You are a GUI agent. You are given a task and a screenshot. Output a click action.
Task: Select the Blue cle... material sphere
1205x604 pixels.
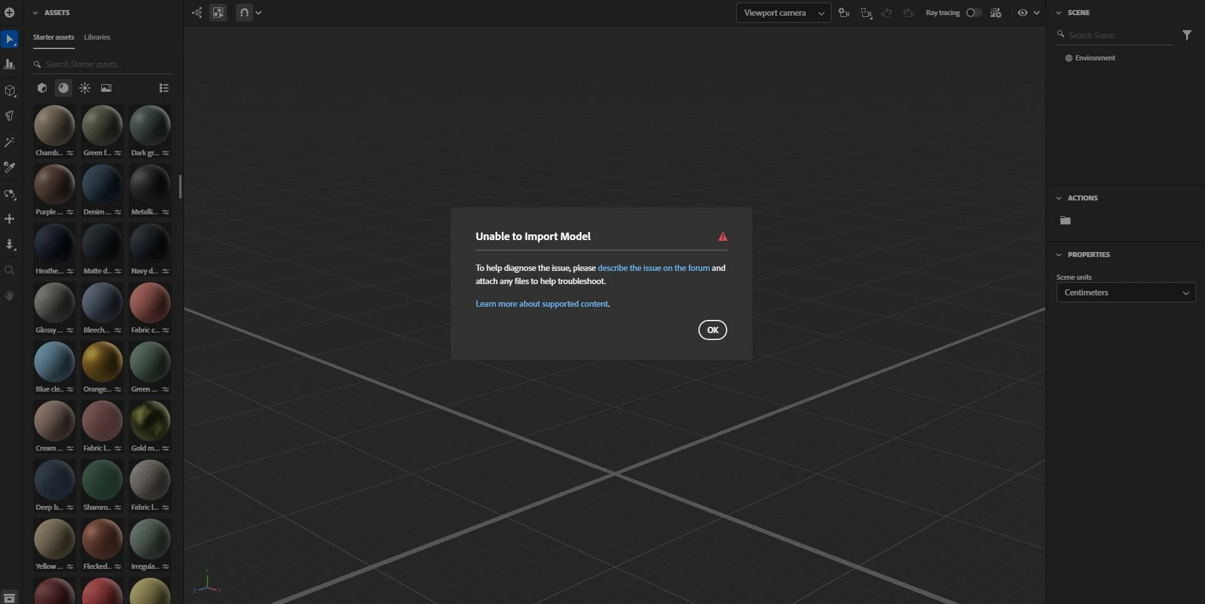point(55,361)
